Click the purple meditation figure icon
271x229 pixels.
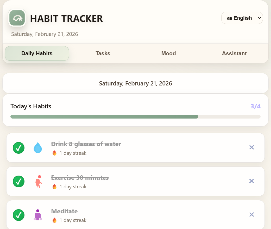click(x=38, y=215)
